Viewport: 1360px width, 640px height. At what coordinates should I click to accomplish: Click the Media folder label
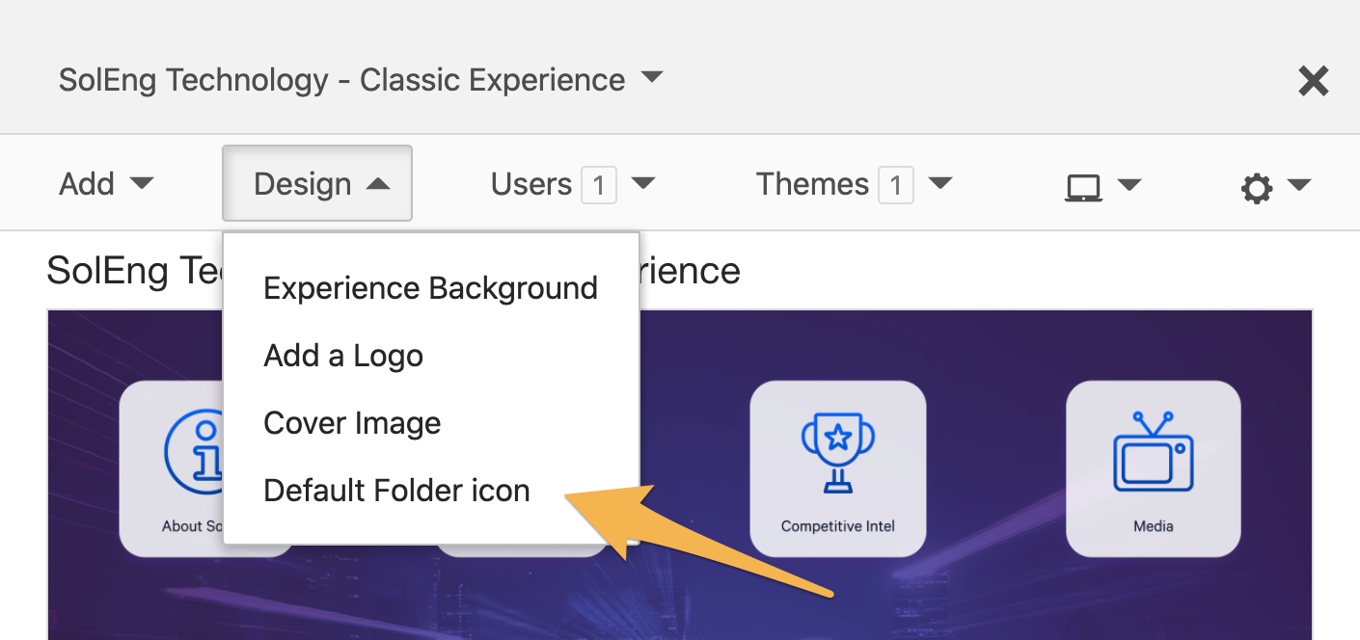click(1153, 526)
